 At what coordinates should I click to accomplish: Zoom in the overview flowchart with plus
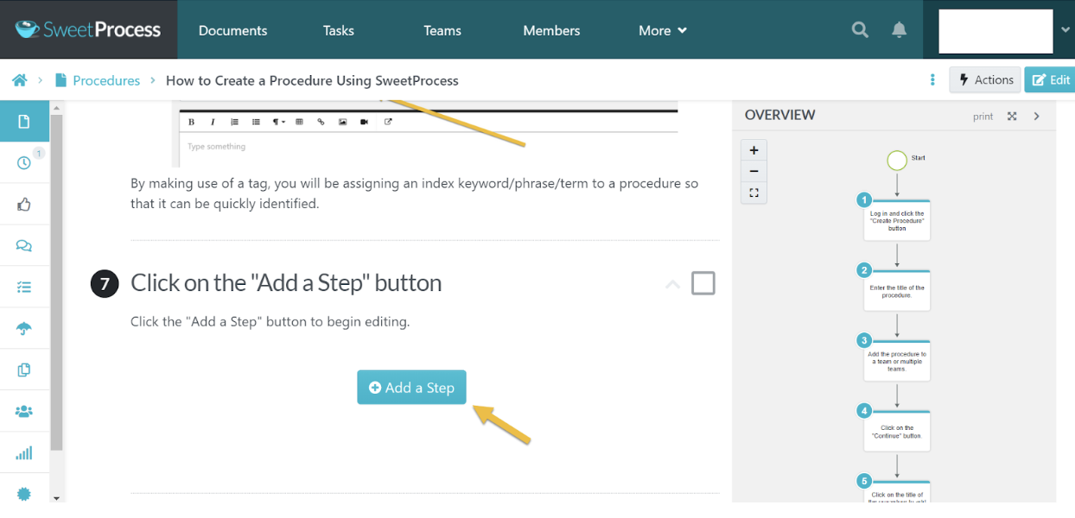[754, 150]
